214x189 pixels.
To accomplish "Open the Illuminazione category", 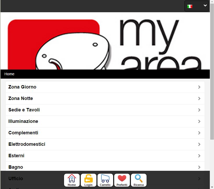I will pyautogui.click(x=105, y=121).
